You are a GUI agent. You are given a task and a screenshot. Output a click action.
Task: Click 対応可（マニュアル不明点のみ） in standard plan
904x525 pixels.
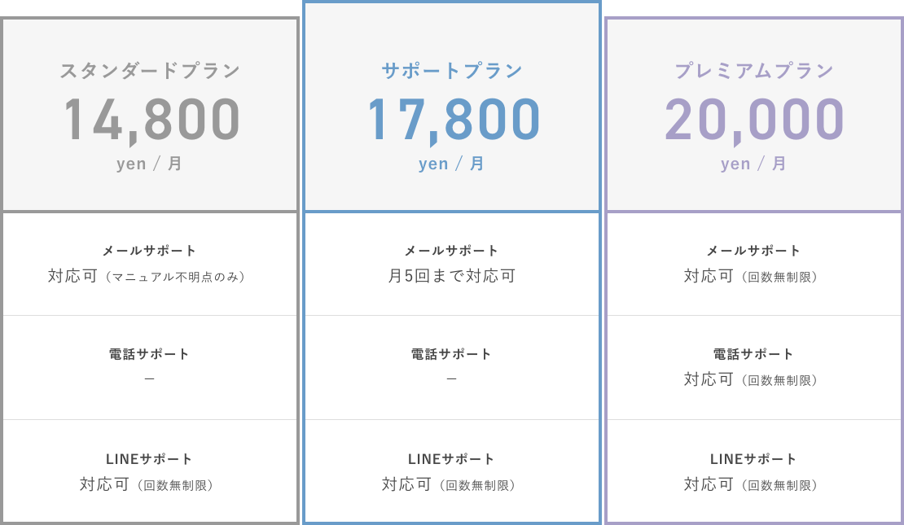[x=148, y=277]
